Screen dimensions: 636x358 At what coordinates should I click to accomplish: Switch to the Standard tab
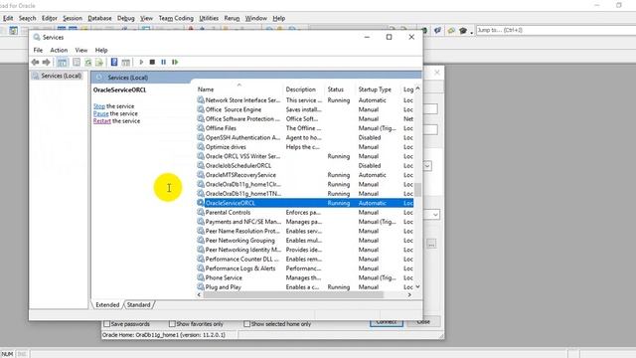pos(139,305)
